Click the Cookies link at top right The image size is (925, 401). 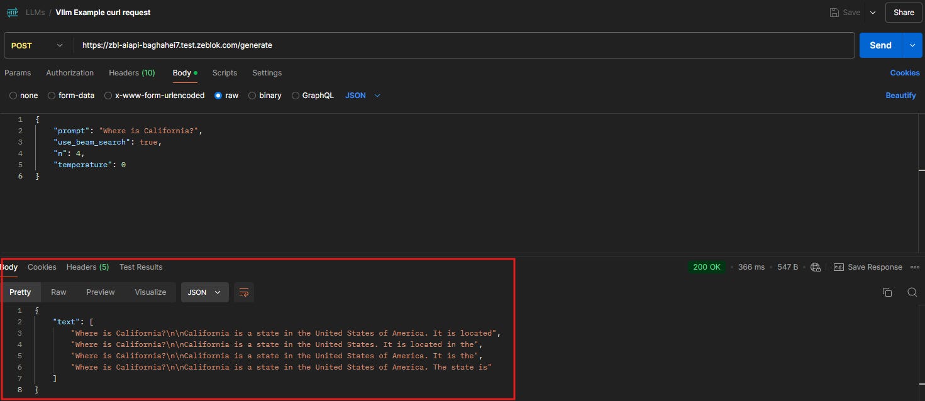[x=905, y=73]
